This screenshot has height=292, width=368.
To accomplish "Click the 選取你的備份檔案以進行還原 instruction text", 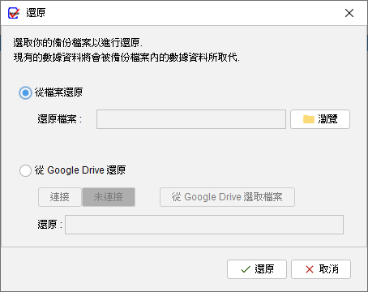I will [78, 43].
